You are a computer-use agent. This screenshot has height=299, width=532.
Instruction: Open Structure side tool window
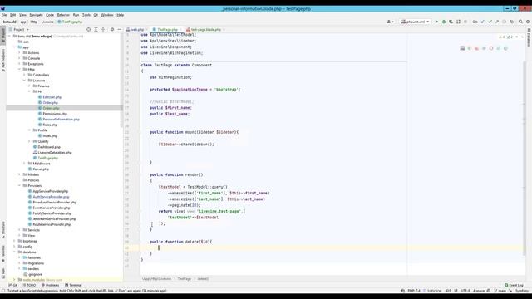3,230
